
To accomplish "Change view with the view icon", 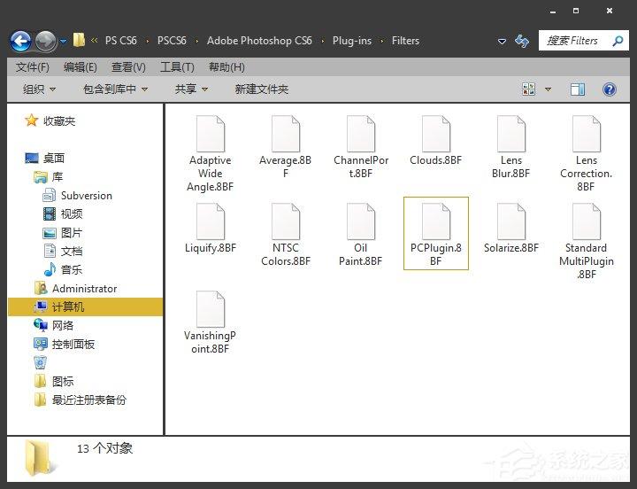I will point(528,89).
